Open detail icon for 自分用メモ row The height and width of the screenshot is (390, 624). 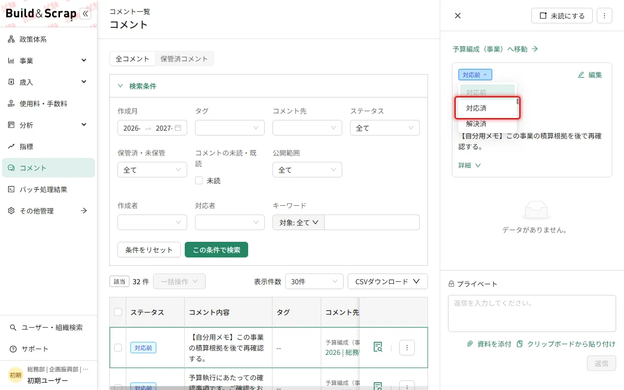tap(378, 348)
